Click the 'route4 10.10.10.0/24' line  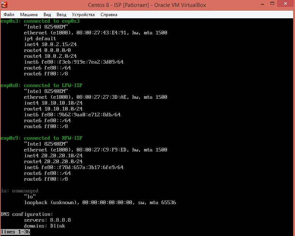point(53,109)
